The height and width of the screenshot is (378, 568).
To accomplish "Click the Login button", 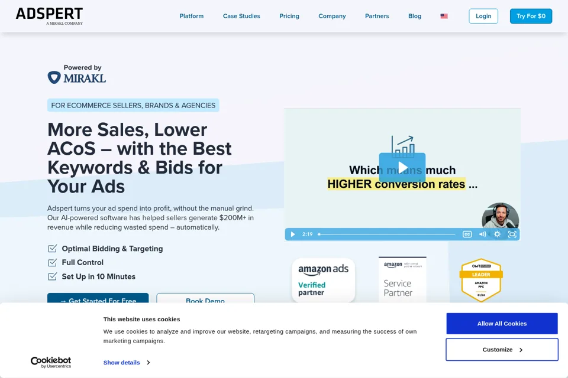I will pyautogui.click(x=483, y=16).
